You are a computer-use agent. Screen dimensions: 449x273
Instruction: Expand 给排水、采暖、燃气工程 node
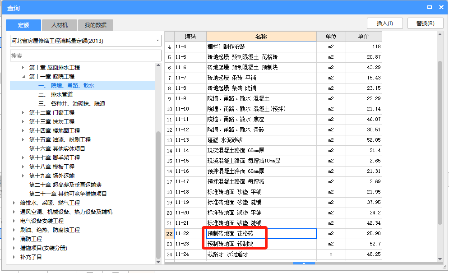pos(14,203)
